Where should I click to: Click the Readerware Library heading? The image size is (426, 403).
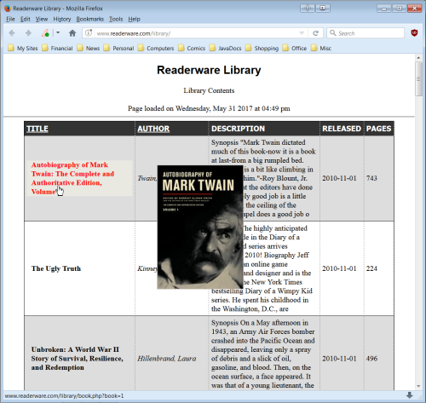click(209, 70)
